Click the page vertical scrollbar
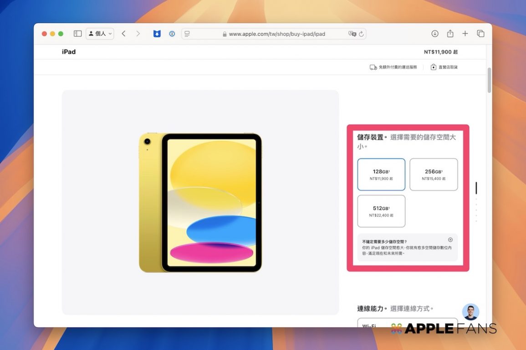Viewport: 526px width, 350px height. [489, 80]
